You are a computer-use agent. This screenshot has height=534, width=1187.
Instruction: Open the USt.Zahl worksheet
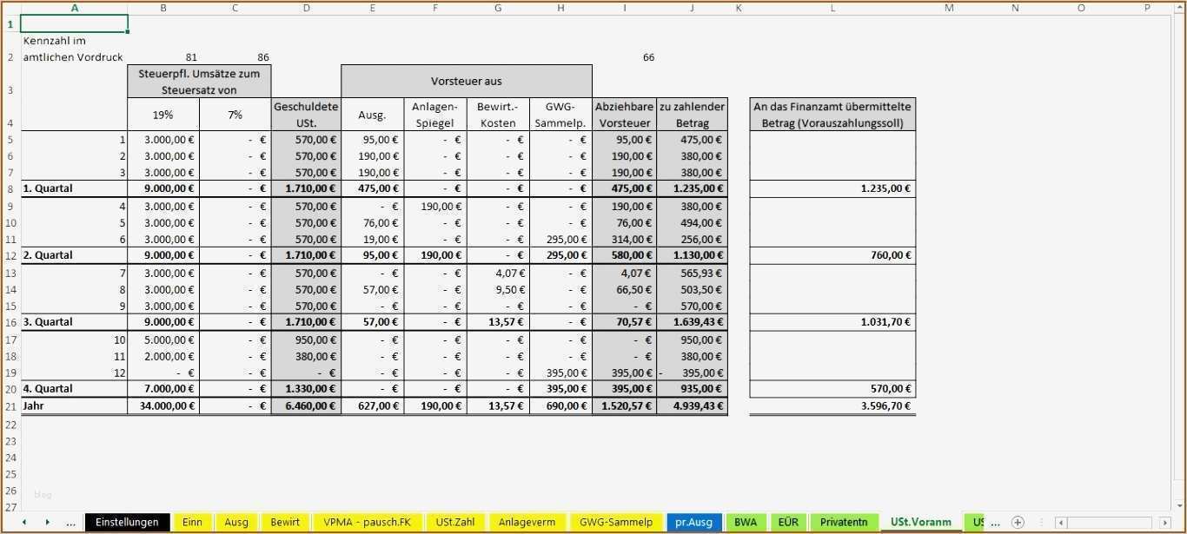pos(454,522)
